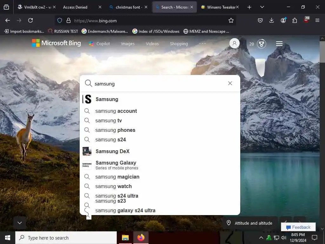The height and width of the screenshot is (244, 325).
Task: Go back with the back arrow
Action: tap(8, 20)
